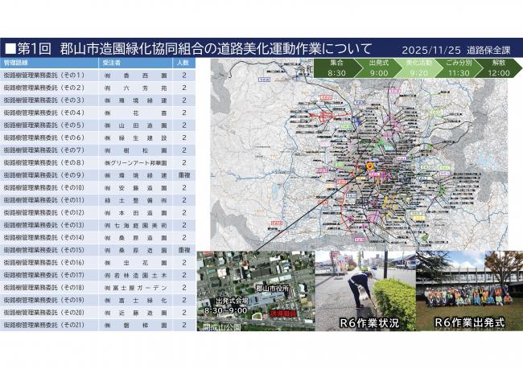Click the 集合 8:30 schedule arrow
Viewport: 523px width, 369px height.
[336, 67]
